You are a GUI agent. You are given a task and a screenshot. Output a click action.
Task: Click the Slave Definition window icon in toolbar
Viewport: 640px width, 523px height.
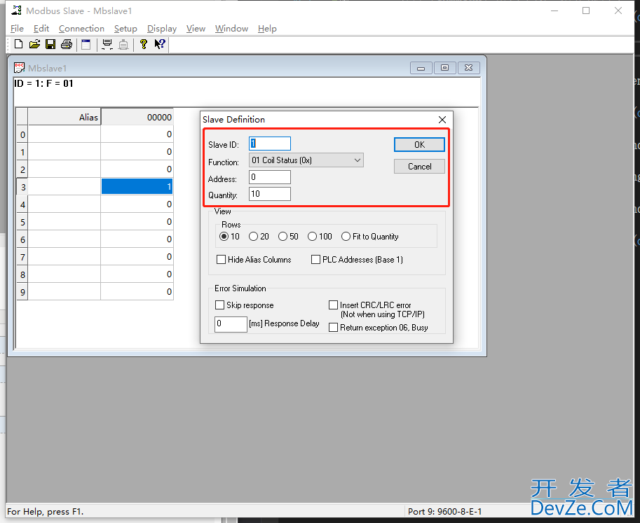coord(86,44)
